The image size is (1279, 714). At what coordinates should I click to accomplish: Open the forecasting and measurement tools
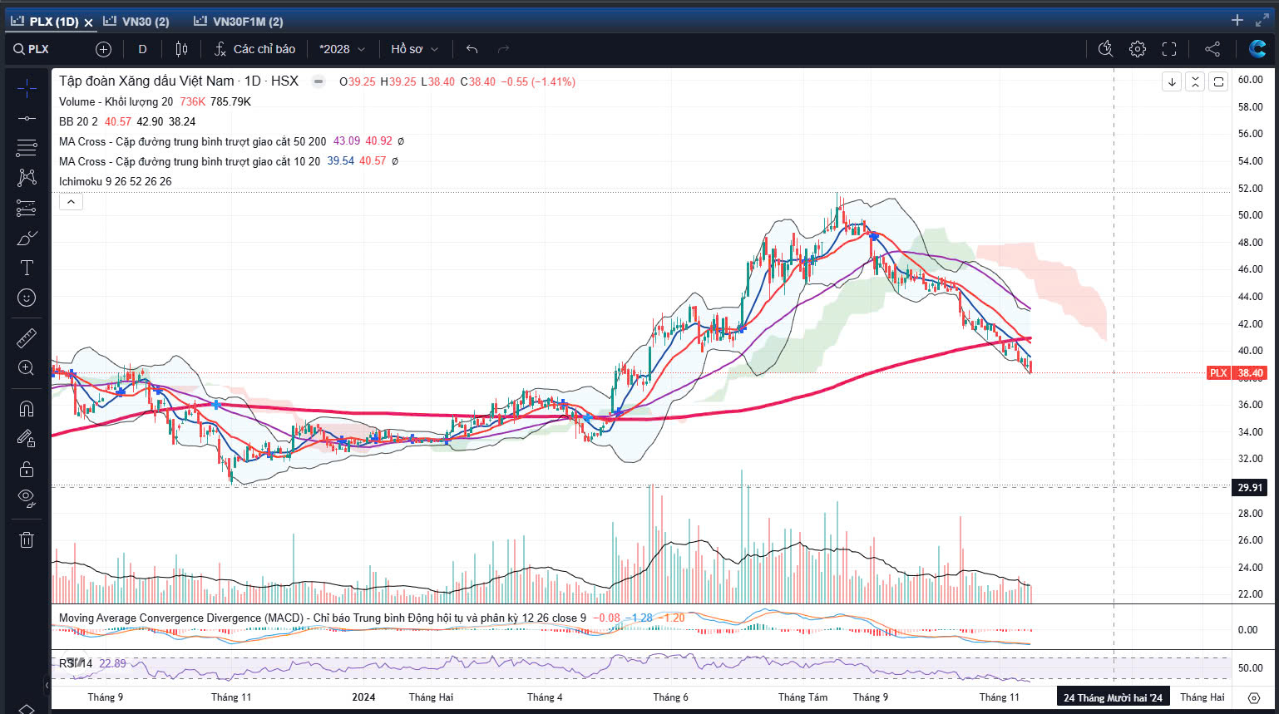[x=27, y=208]
